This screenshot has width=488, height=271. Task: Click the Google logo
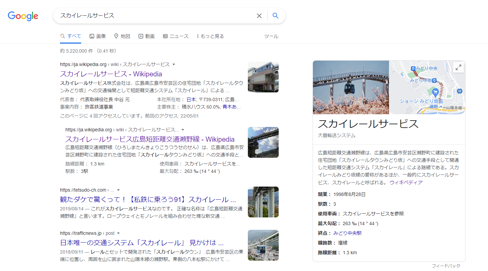click(x=23, y=16)
